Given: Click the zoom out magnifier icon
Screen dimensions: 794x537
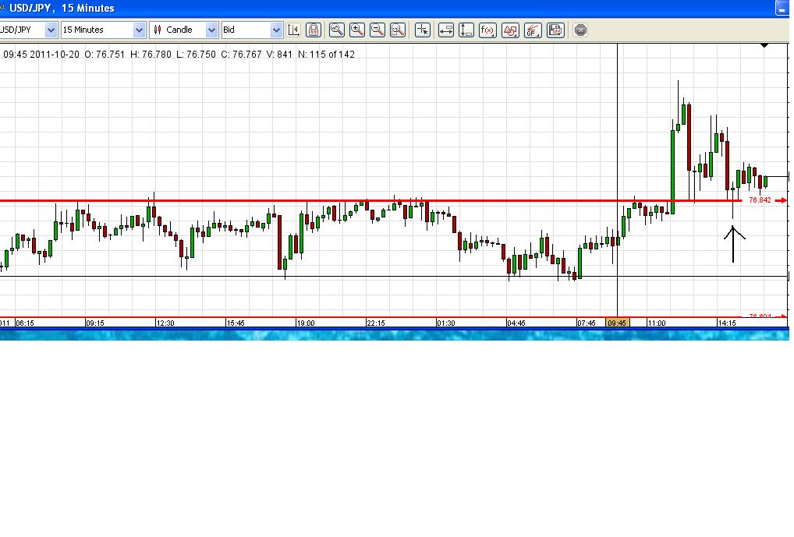Looking at the screenshot, I should (378, 30).
